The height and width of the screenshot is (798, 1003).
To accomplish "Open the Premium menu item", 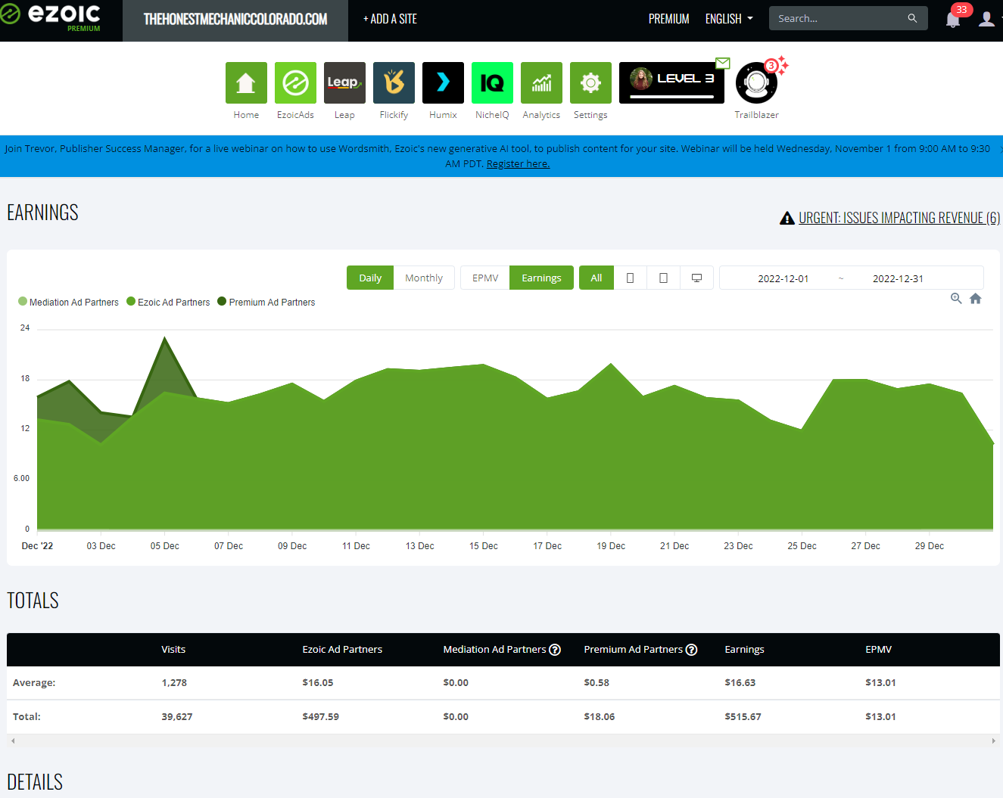I will click(x=669, y=19).
